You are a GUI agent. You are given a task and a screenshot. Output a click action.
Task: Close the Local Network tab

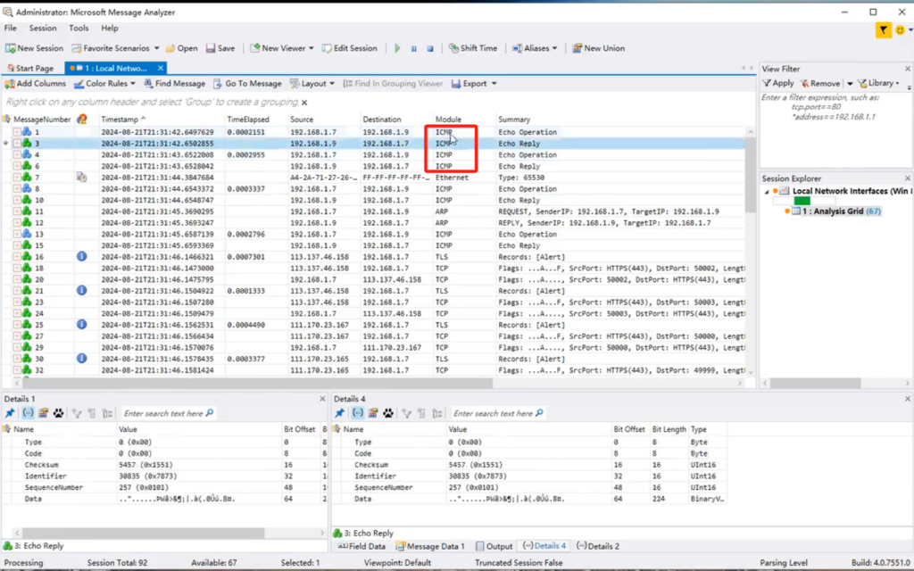pyautogui.click(x=161, y=68)
